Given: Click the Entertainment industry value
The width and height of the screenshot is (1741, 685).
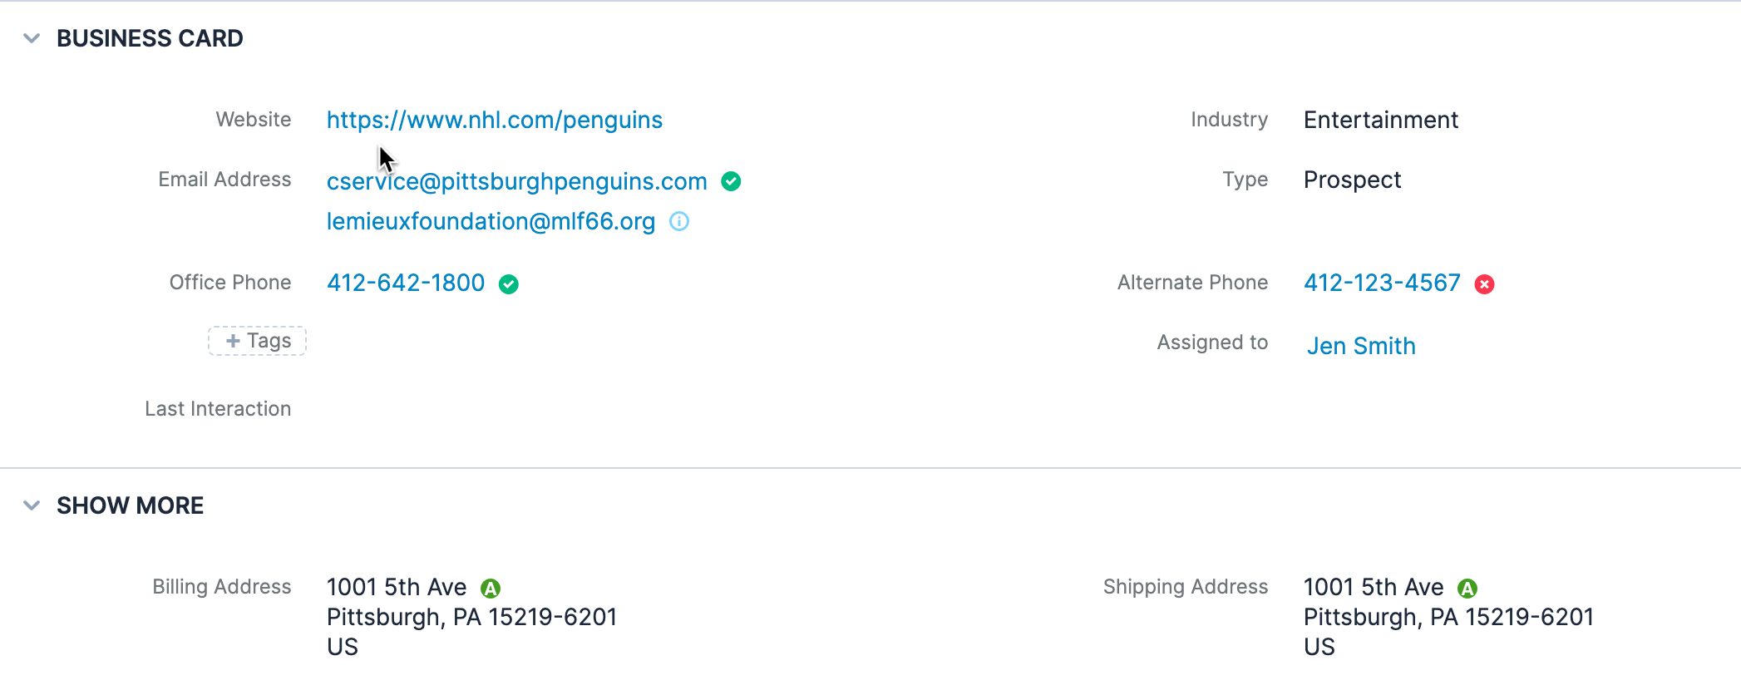Looking at the screenshot, I should pyautogui.click(x=1380, y=120).
